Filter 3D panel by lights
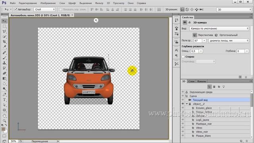 pos(224,87)
